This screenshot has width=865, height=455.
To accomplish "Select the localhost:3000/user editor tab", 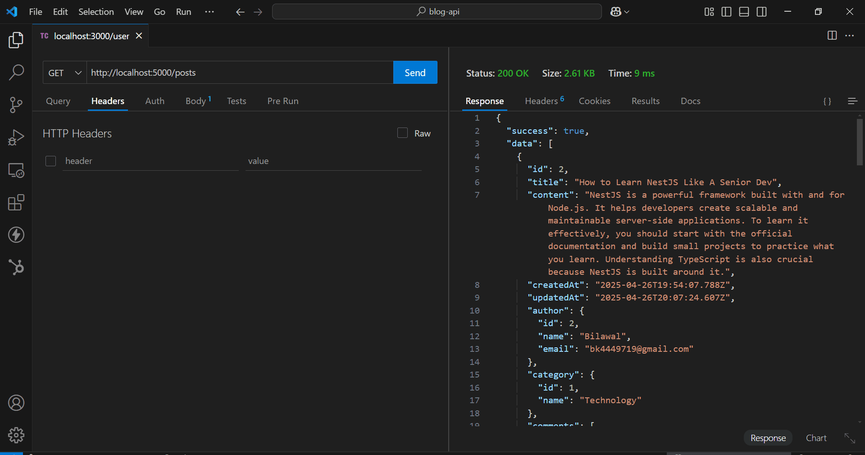I will coord(91,36).
